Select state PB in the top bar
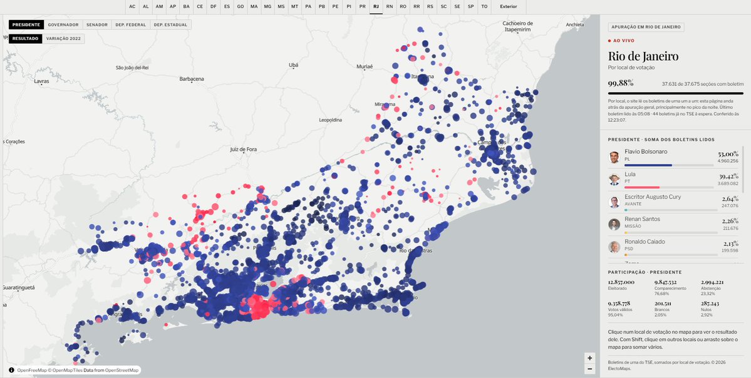Viewport: 751px width, 378px height. [321, 7]
